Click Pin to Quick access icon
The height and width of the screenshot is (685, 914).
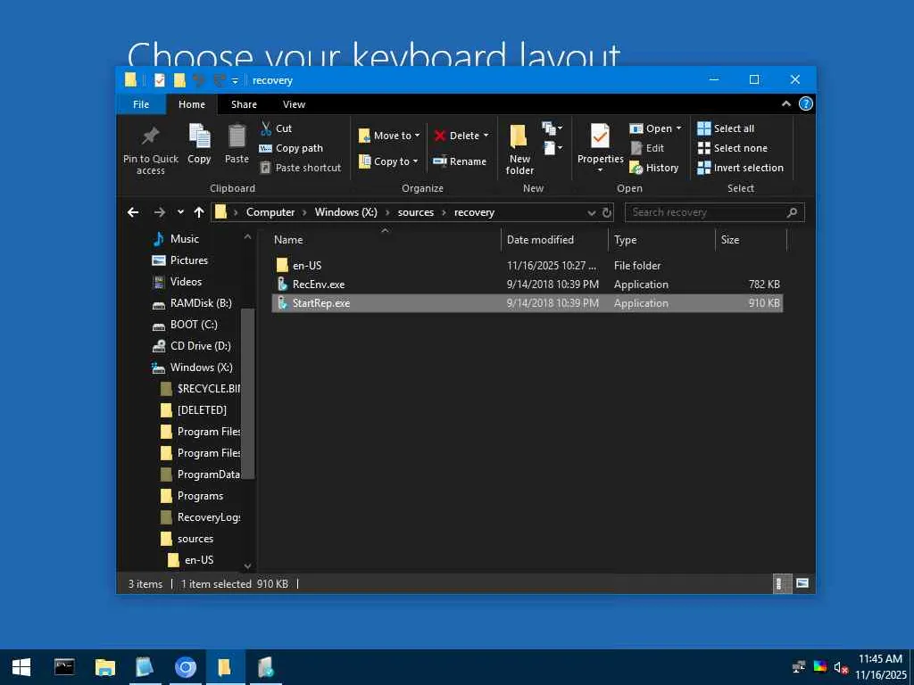tap(150, 136)
